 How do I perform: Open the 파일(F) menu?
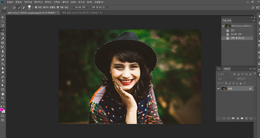coord(10,2)
